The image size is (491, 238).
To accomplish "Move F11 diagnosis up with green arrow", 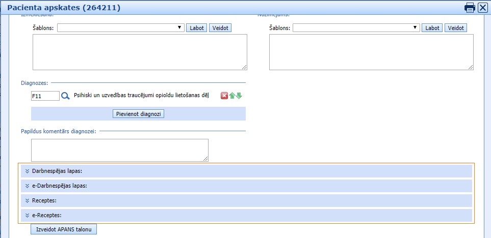I will (x=231, y=96).
